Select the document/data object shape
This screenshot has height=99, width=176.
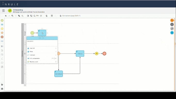click(x=2, y=51)
